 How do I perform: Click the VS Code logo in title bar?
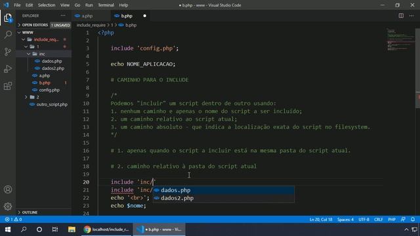[x=6, y=5]
